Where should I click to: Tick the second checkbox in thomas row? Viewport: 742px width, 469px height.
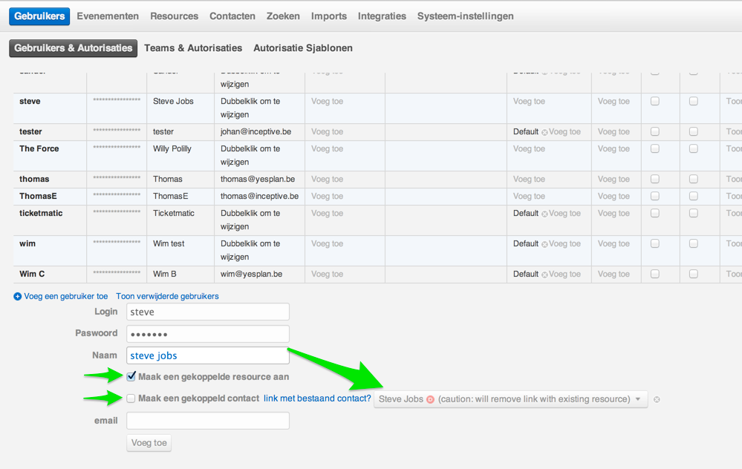click(x=693, y=179)
